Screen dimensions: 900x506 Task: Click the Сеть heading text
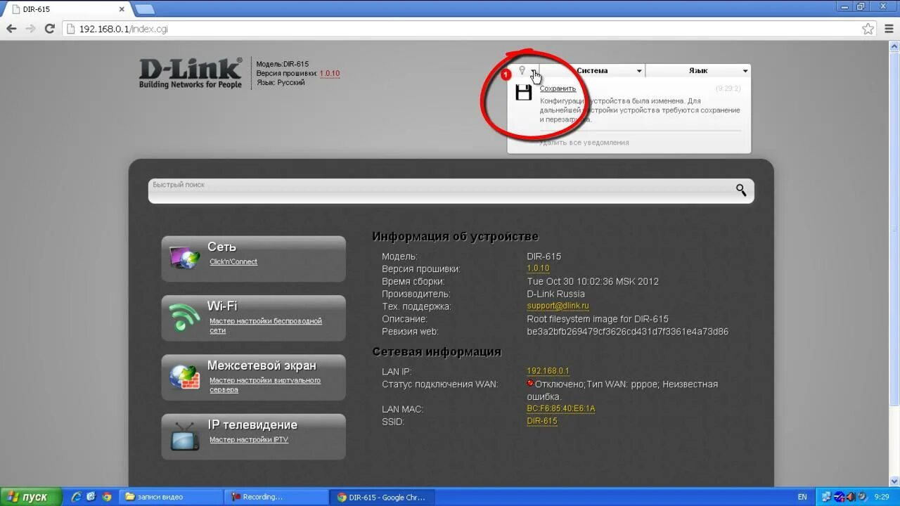click(x=221, y=247)
